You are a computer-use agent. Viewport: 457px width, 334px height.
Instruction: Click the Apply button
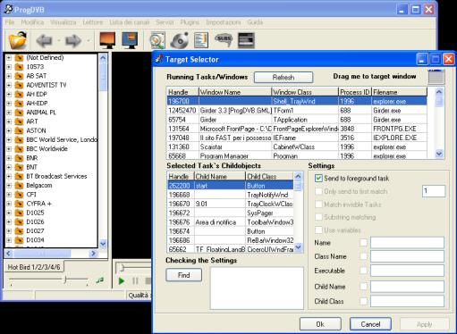tap(424, 324)
